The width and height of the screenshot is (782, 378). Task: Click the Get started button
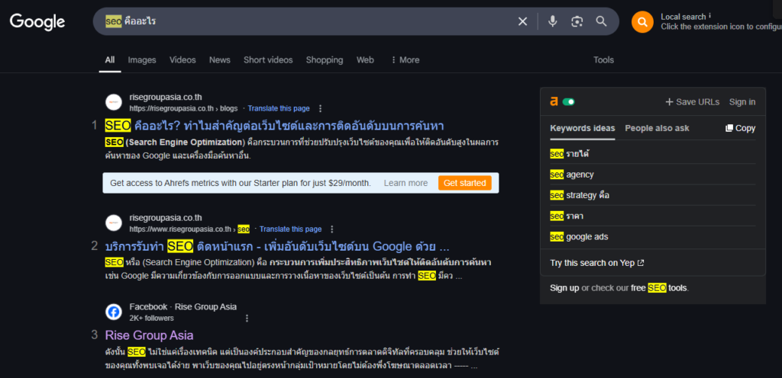pyautogui.click(x=465, y=183)
